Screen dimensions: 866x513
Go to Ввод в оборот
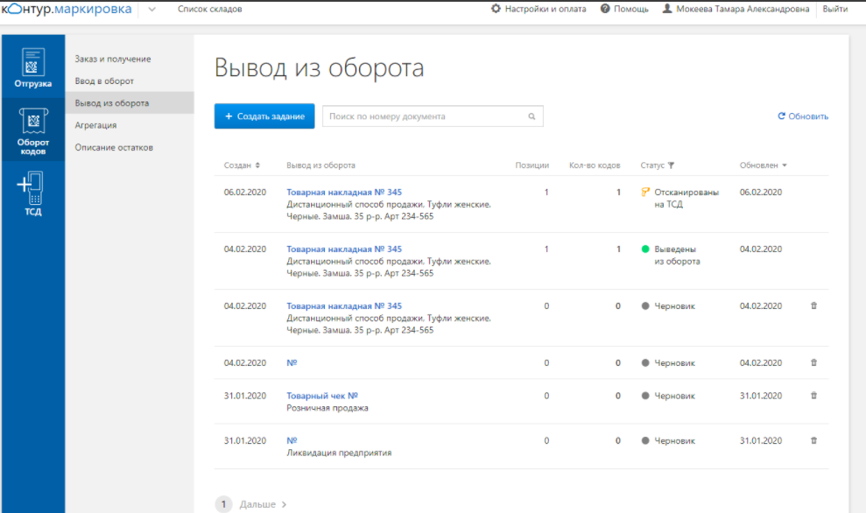104,81
